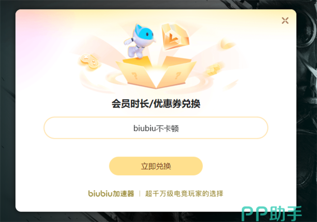This screenshot has height=222, width=317.
Task: Click the blue robot cat mascot
Action: (140, 41)
